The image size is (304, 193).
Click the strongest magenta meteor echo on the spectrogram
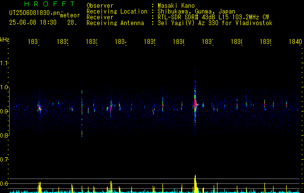click(x=195, y=104)
